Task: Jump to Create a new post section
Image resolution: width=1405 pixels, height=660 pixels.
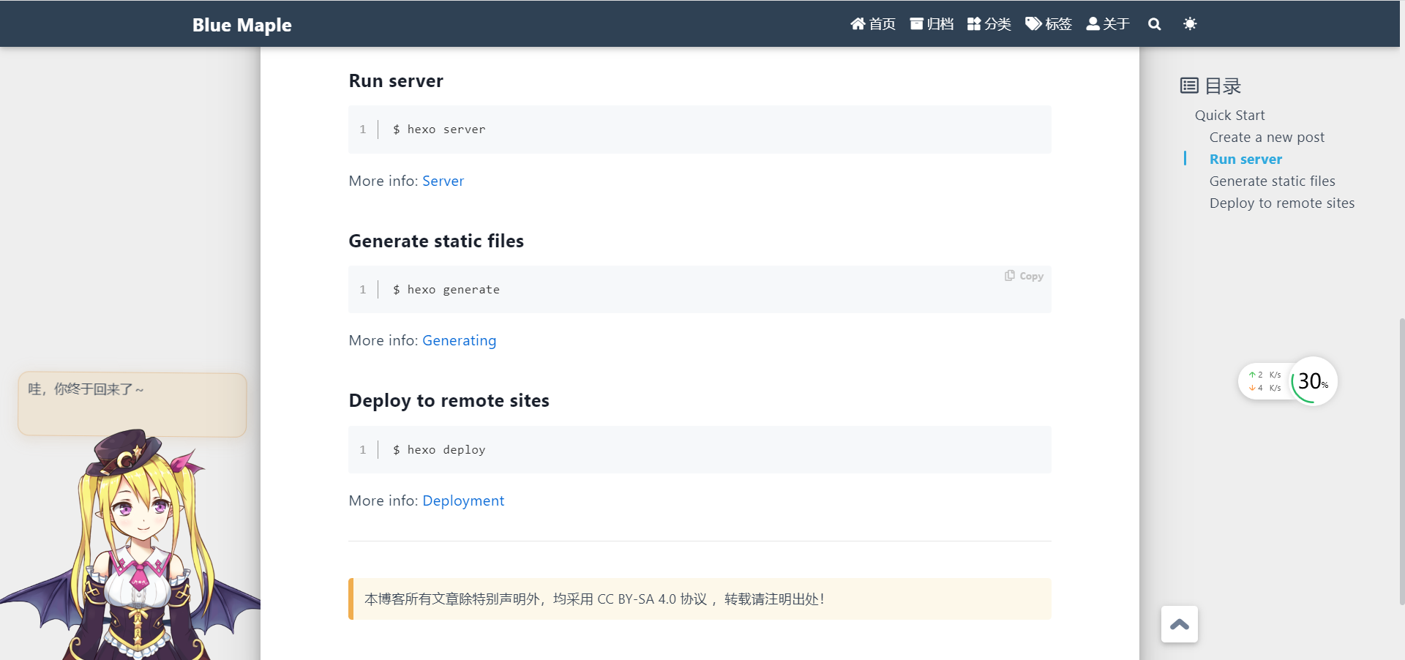Action: tap(1267, 138)
